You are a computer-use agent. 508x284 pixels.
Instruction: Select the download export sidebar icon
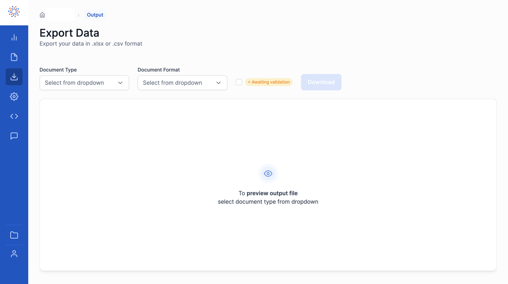point(14,77)
